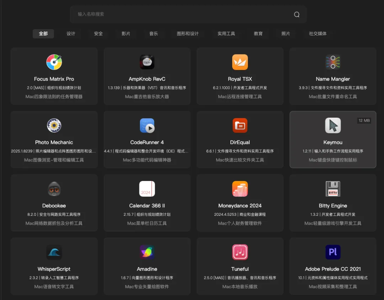Click the Calendar 366 II name
This screenshot has width=384, height=300.
[147, 206]
